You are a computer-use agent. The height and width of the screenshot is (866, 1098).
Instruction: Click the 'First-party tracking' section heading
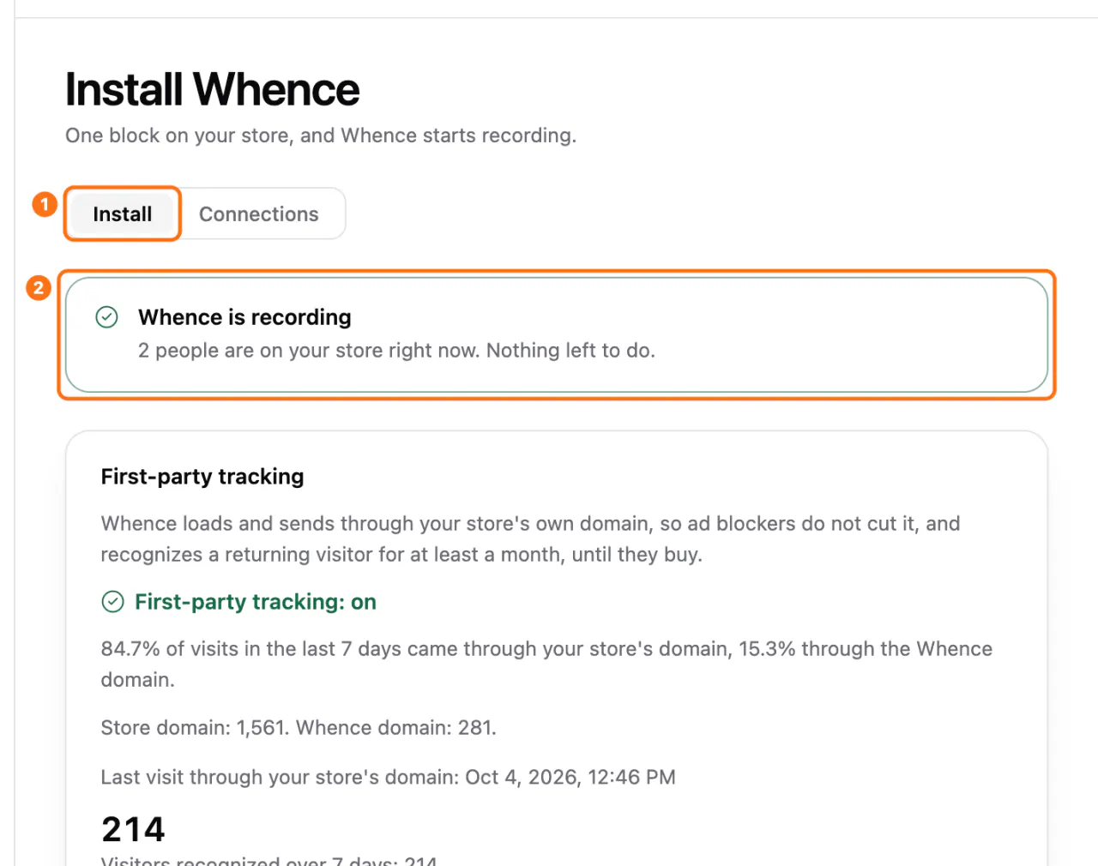tap(202, 477)
